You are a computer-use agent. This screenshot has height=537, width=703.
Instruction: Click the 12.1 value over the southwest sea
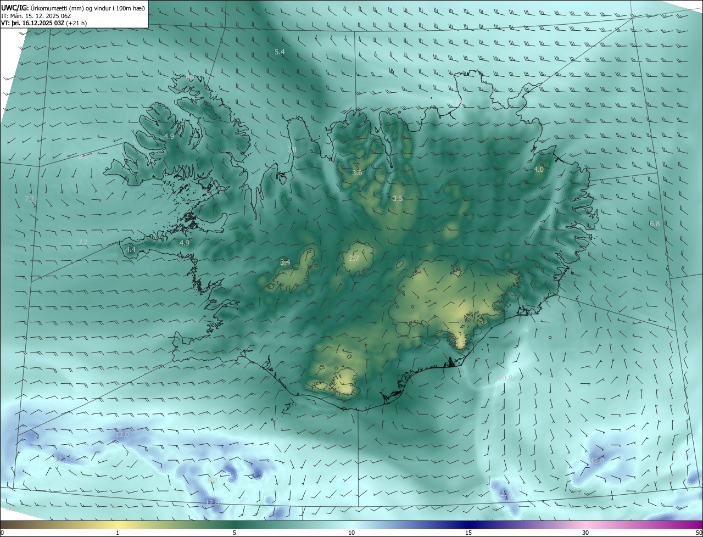[x=60, y=459]
